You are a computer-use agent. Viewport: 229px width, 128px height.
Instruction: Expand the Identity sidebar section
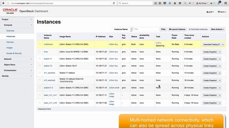[17, 76]
